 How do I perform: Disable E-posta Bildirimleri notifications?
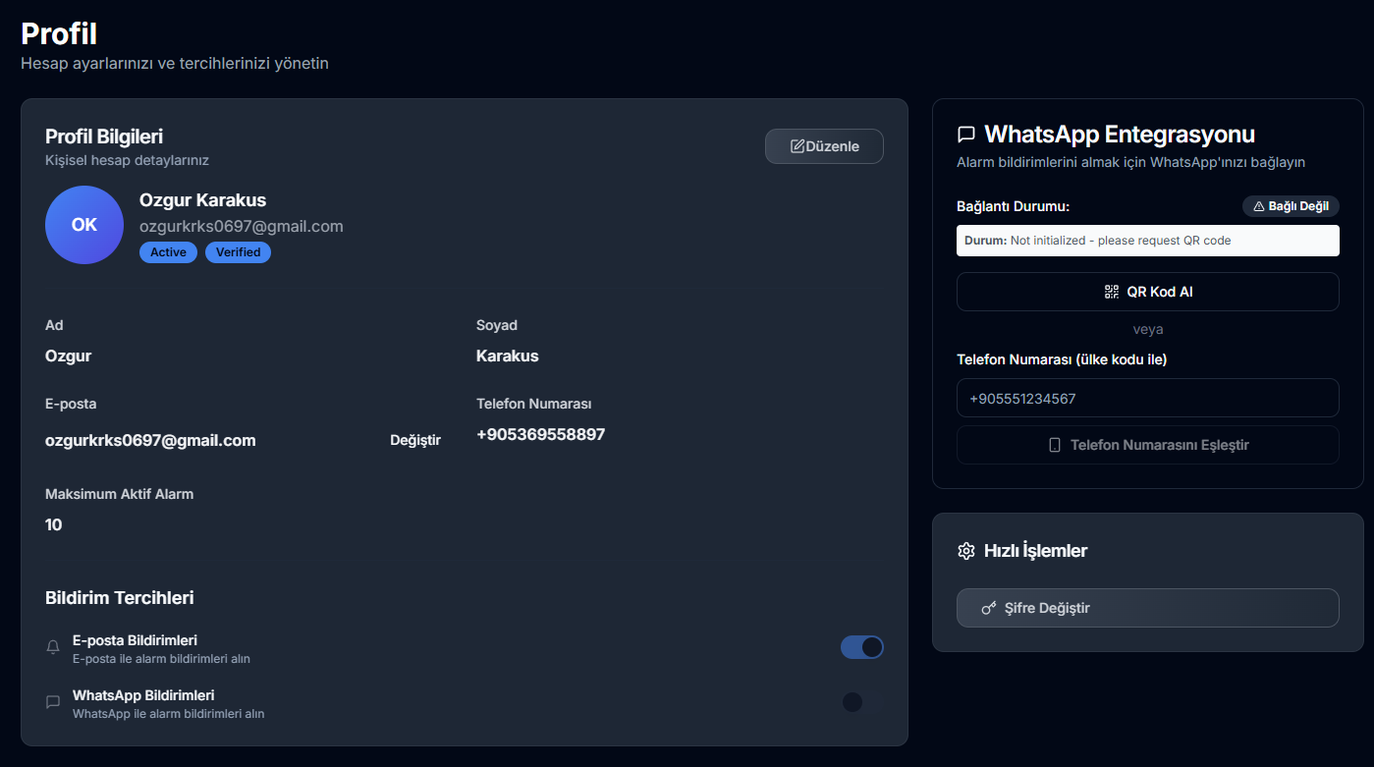pos(861,646)
